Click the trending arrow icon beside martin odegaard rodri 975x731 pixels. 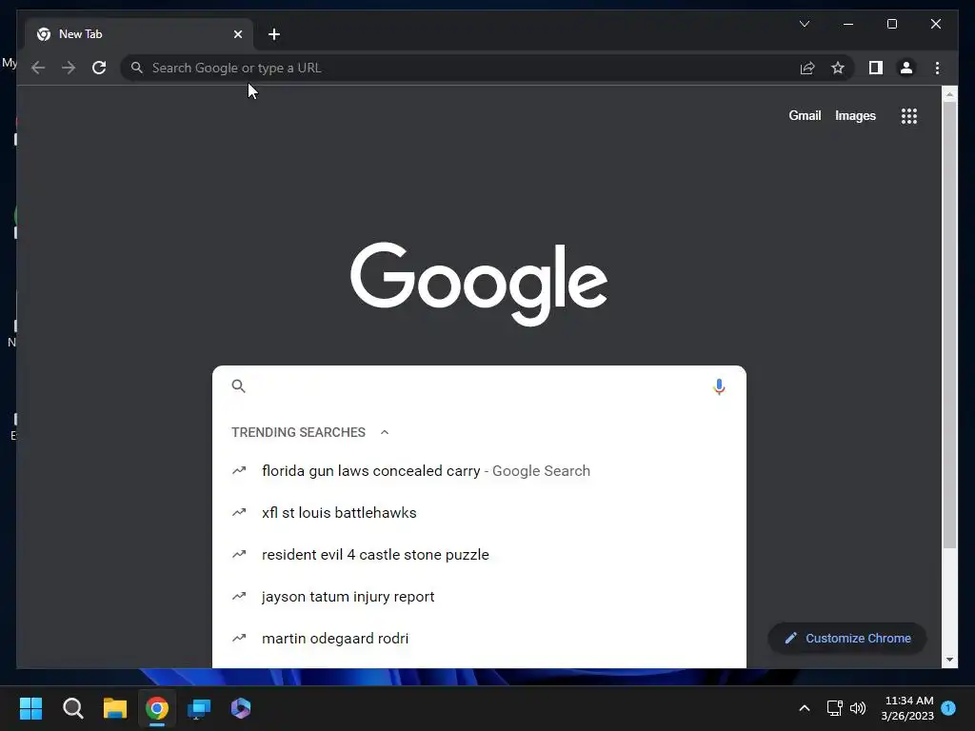239,639
